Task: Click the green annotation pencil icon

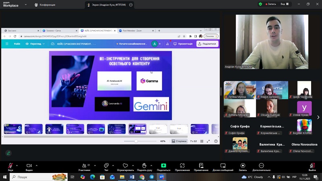Action: [x=8, y=153]
